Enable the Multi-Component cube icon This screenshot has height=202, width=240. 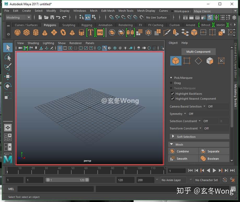coord(175,61)
